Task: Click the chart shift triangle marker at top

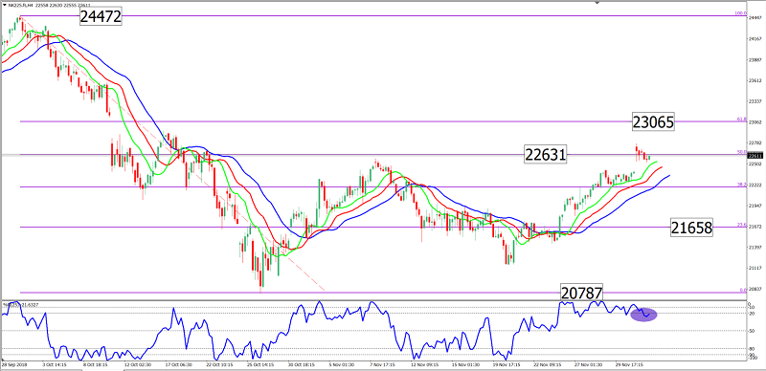Action: [x=597, y=3]
